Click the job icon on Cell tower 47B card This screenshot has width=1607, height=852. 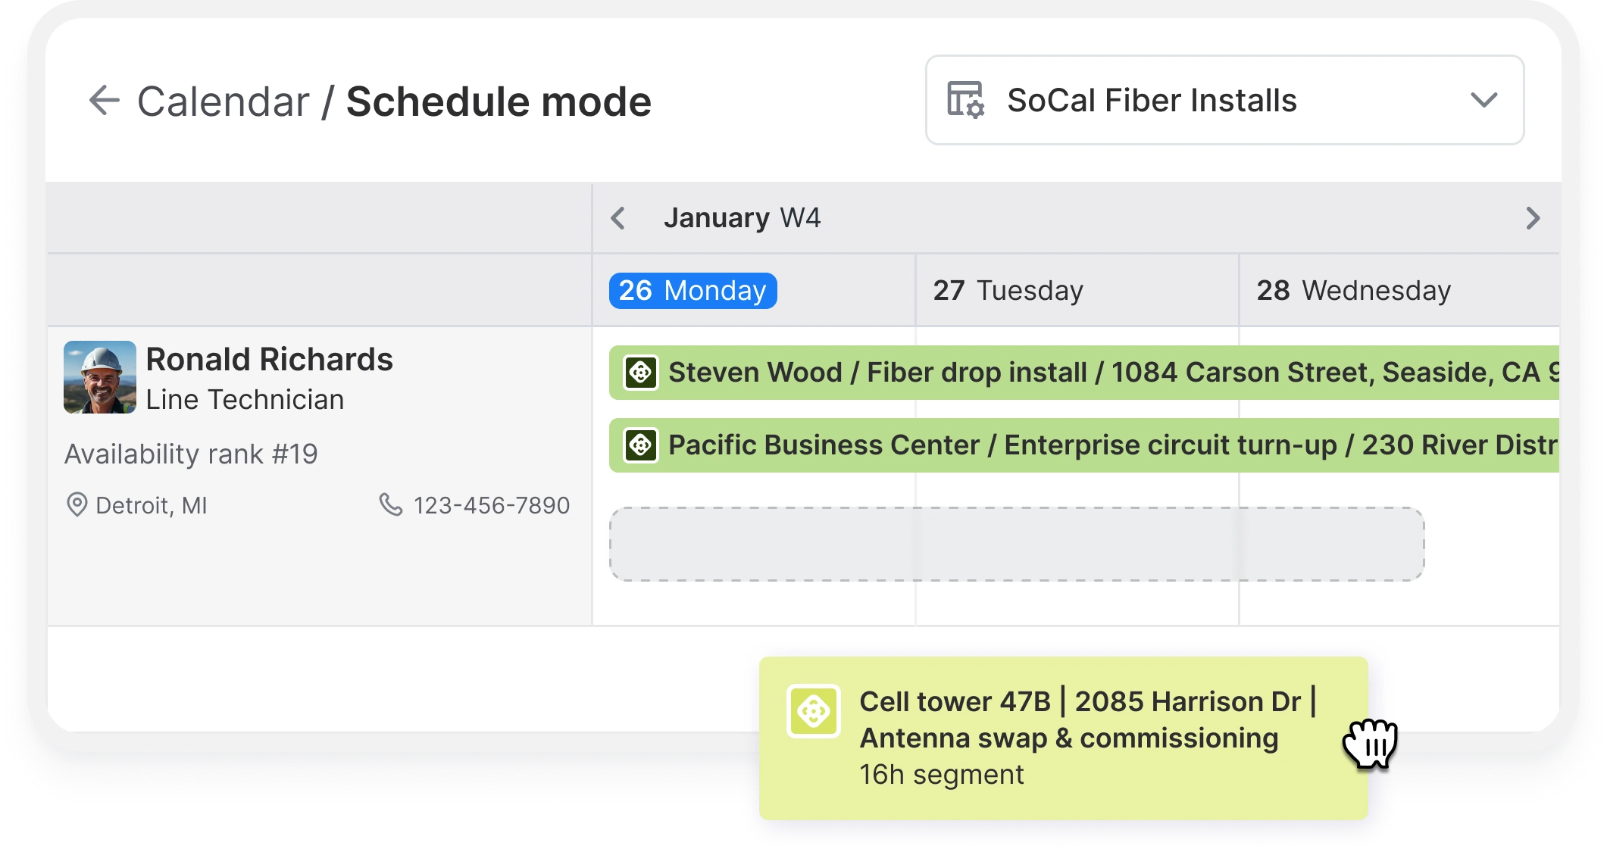[x=814, y=711]
